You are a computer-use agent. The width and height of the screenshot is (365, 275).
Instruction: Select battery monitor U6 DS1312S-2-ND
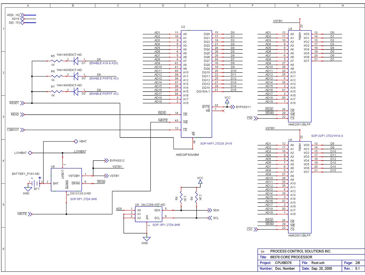(x=66, y=180)
